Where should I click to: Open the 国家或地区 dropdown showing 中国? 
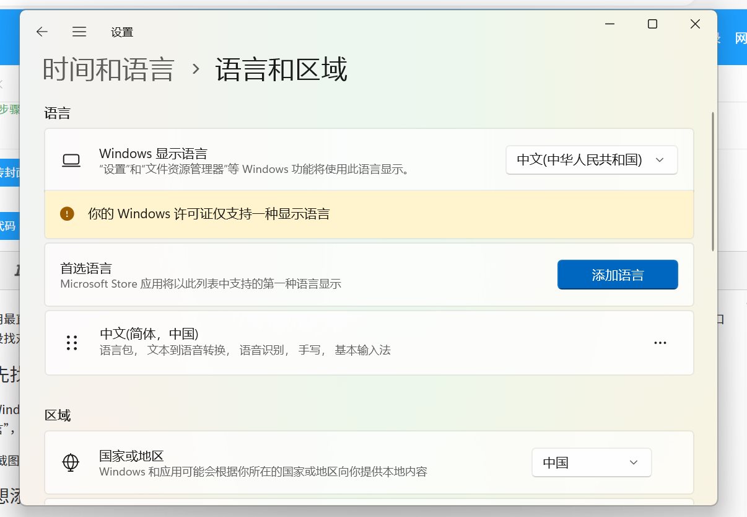[x=592, y=462]
